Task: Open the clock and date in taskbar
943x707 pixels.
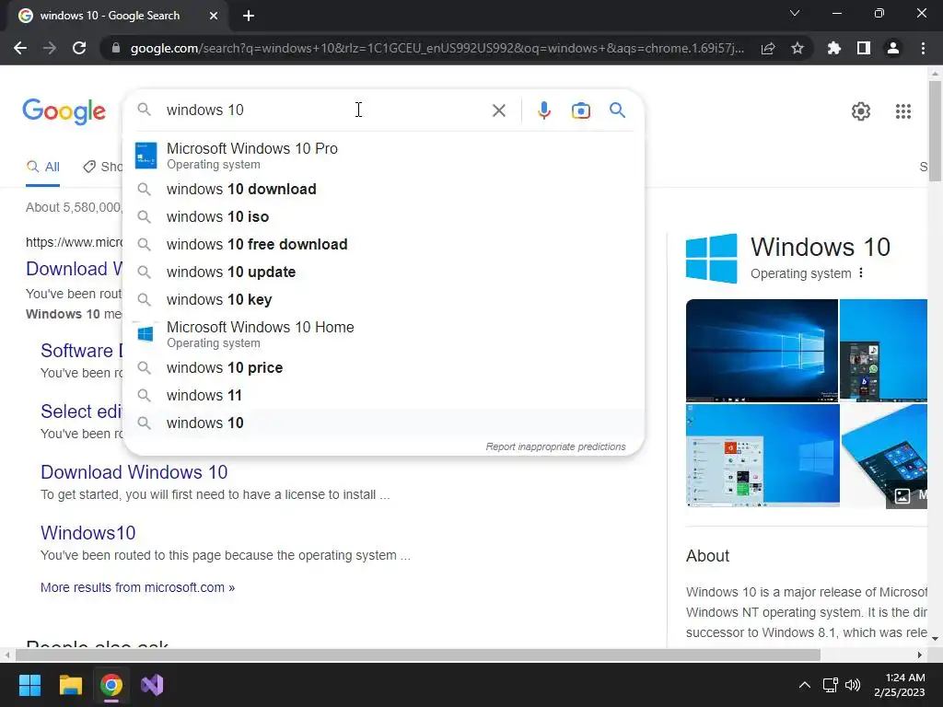Action: click(x=899, y=685)
